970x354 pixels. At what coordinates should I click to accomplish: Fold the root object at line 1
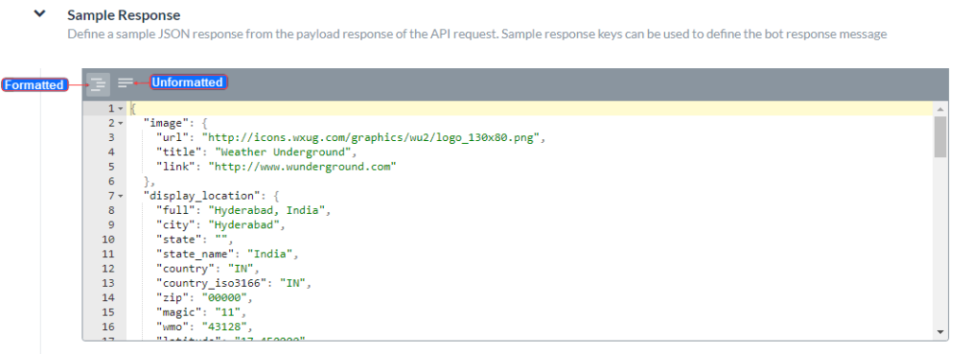(x=120, y=109)
